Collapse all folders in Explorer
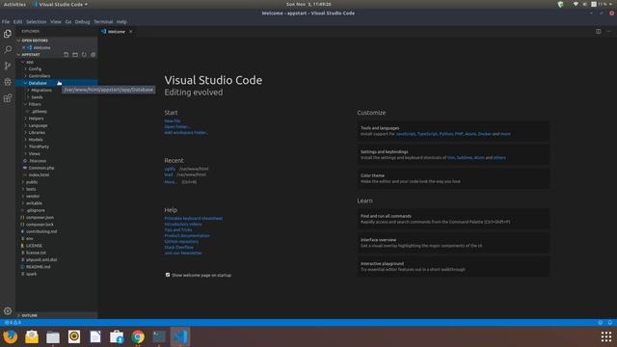 coord(94,55)
